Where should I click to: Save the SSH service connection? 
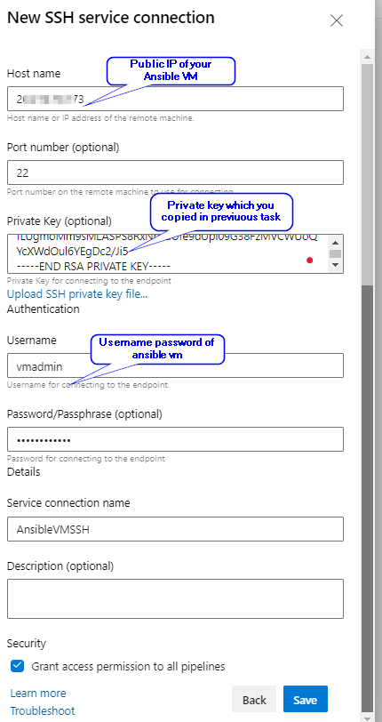306,699
